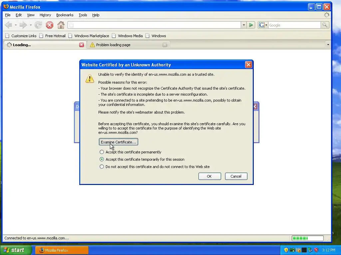341x255 pixels.
Task: Open the Help menu
Action: (x=96, y=15)
